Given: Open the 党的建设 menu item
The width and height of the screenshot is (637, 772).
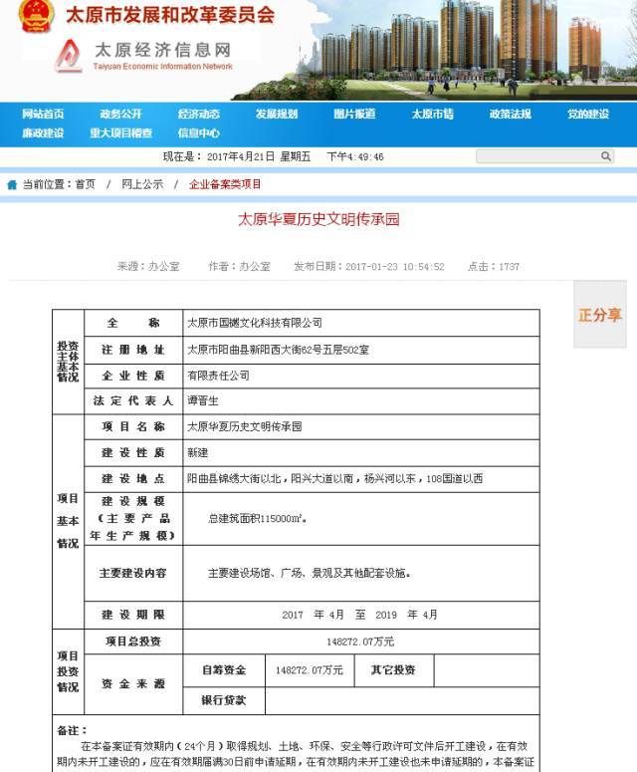Looking at the screenshot, I should [x=588, y=115].
